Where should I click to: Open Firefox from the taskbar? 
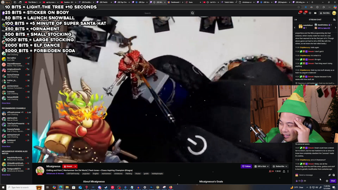(x=171, y=187)
